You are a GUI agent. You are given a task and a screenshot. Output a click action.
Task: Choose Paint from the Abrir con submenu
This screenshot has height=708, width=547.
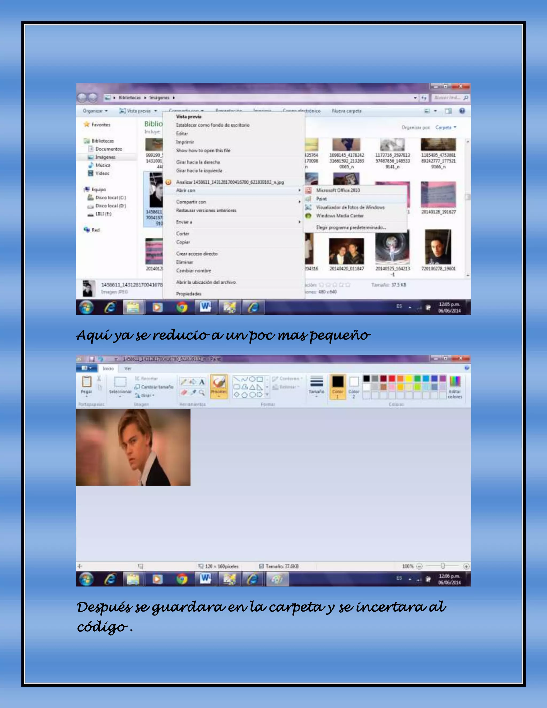tap(322, 199)
